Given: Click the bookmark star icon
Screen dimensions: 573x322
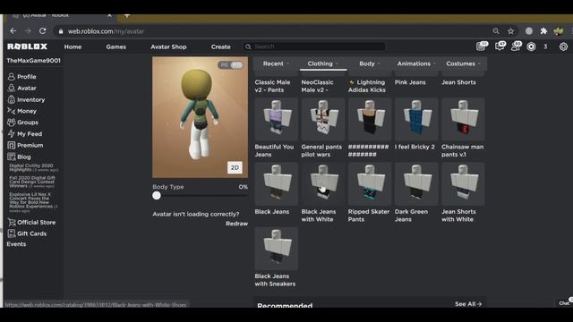Looking at the screenshot, I should click(510, 31).
